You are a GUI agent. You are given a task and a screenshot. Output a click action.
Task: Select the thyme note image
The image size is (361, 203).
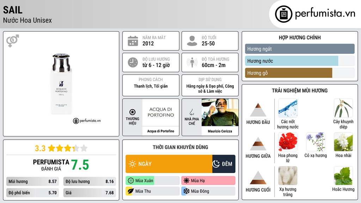pos(316,142)
